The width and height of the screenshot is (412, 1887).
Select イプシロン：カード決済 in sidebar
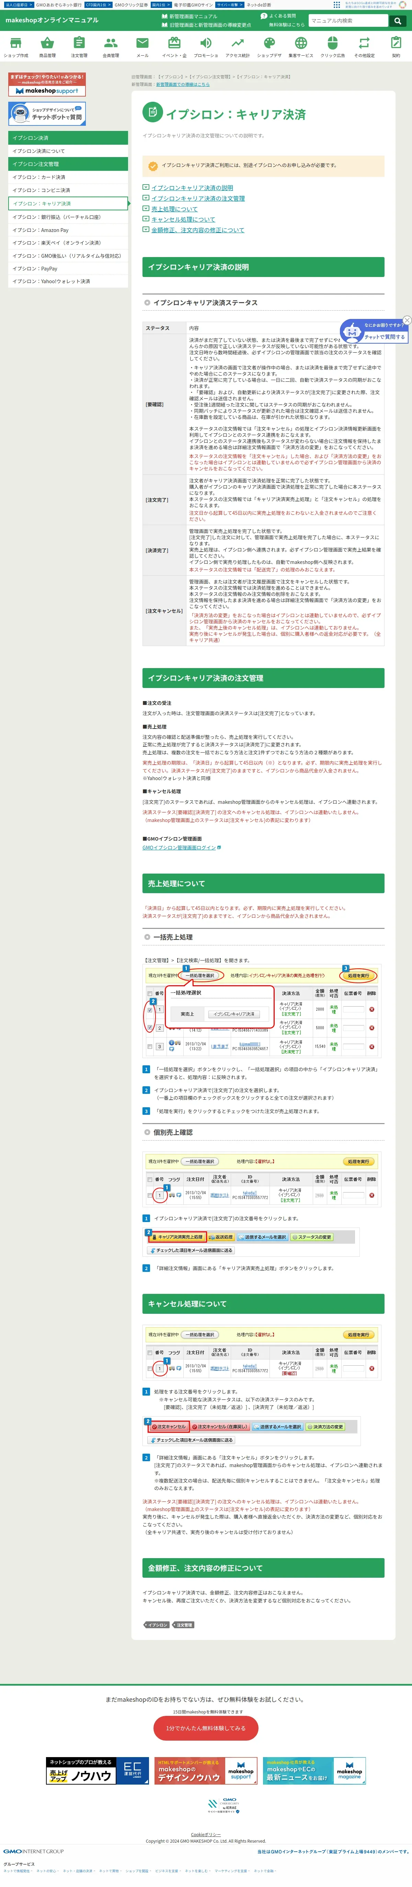pyautogui.click(x=68, y=177)
